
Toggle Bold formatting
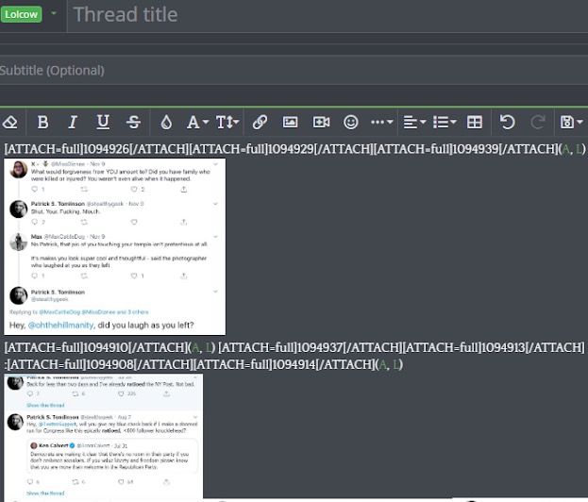pos(42,123)
